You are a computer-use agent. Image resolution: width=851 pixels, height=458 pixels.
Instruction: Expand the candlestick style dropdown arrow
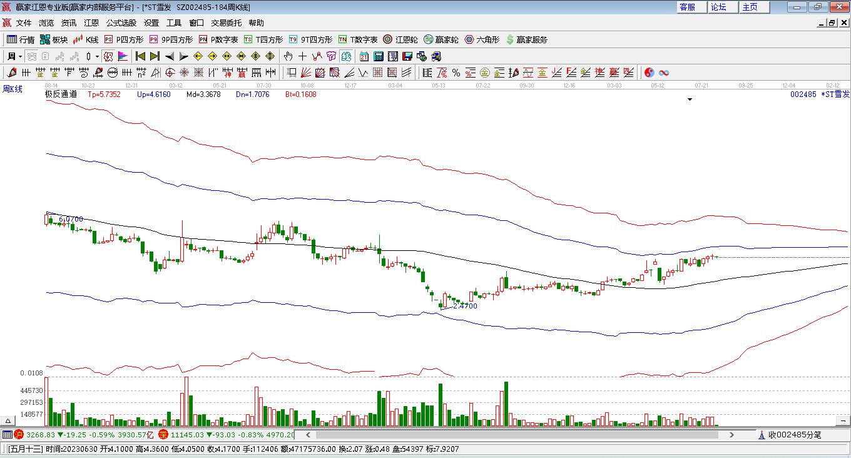97,56
